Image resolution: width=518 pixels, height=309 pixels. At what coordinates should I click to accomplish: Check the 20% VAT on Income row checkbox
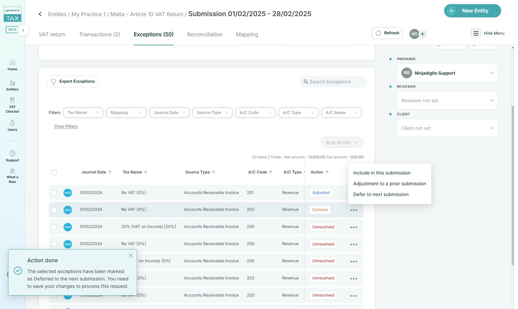pyautogui.click(x=54, y=227)
